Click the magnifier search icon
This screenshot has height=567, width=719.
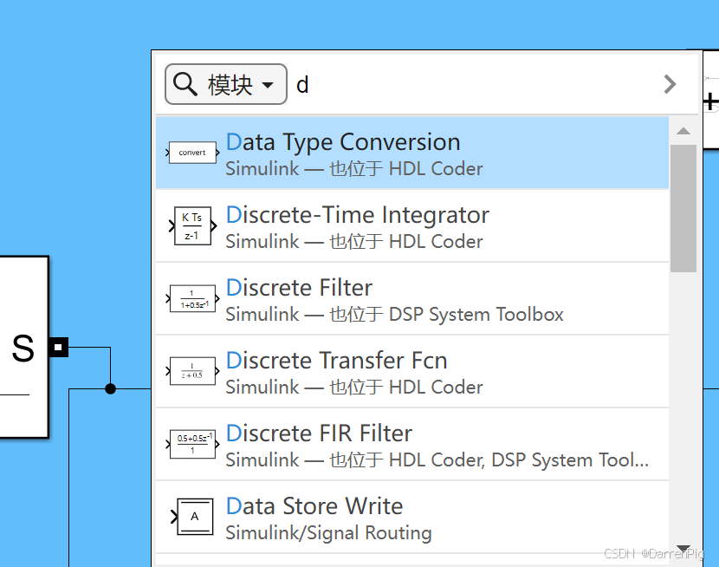[x=185, y=84]
